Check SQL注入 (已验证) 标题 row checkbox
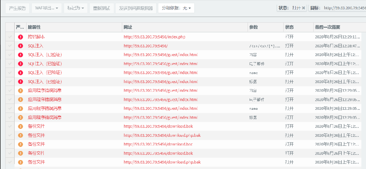 pos(10,82)
